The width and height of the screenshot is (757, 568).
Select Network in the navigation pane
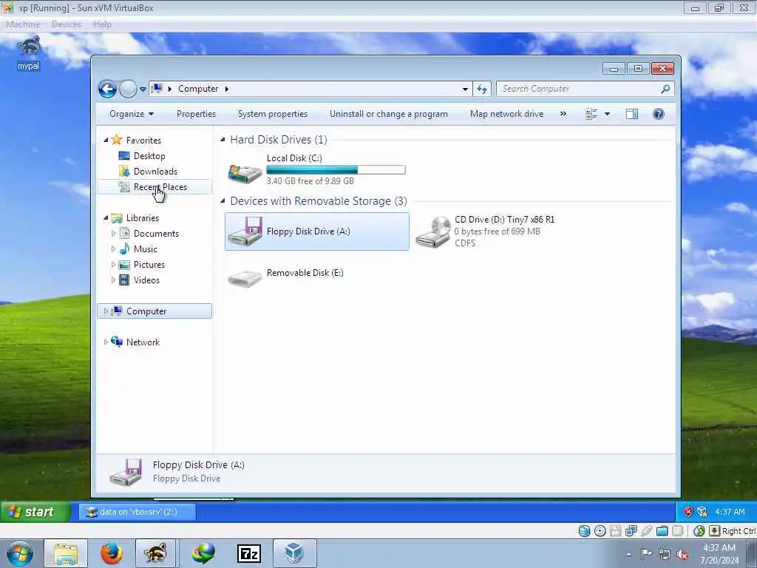click(143, 342)
